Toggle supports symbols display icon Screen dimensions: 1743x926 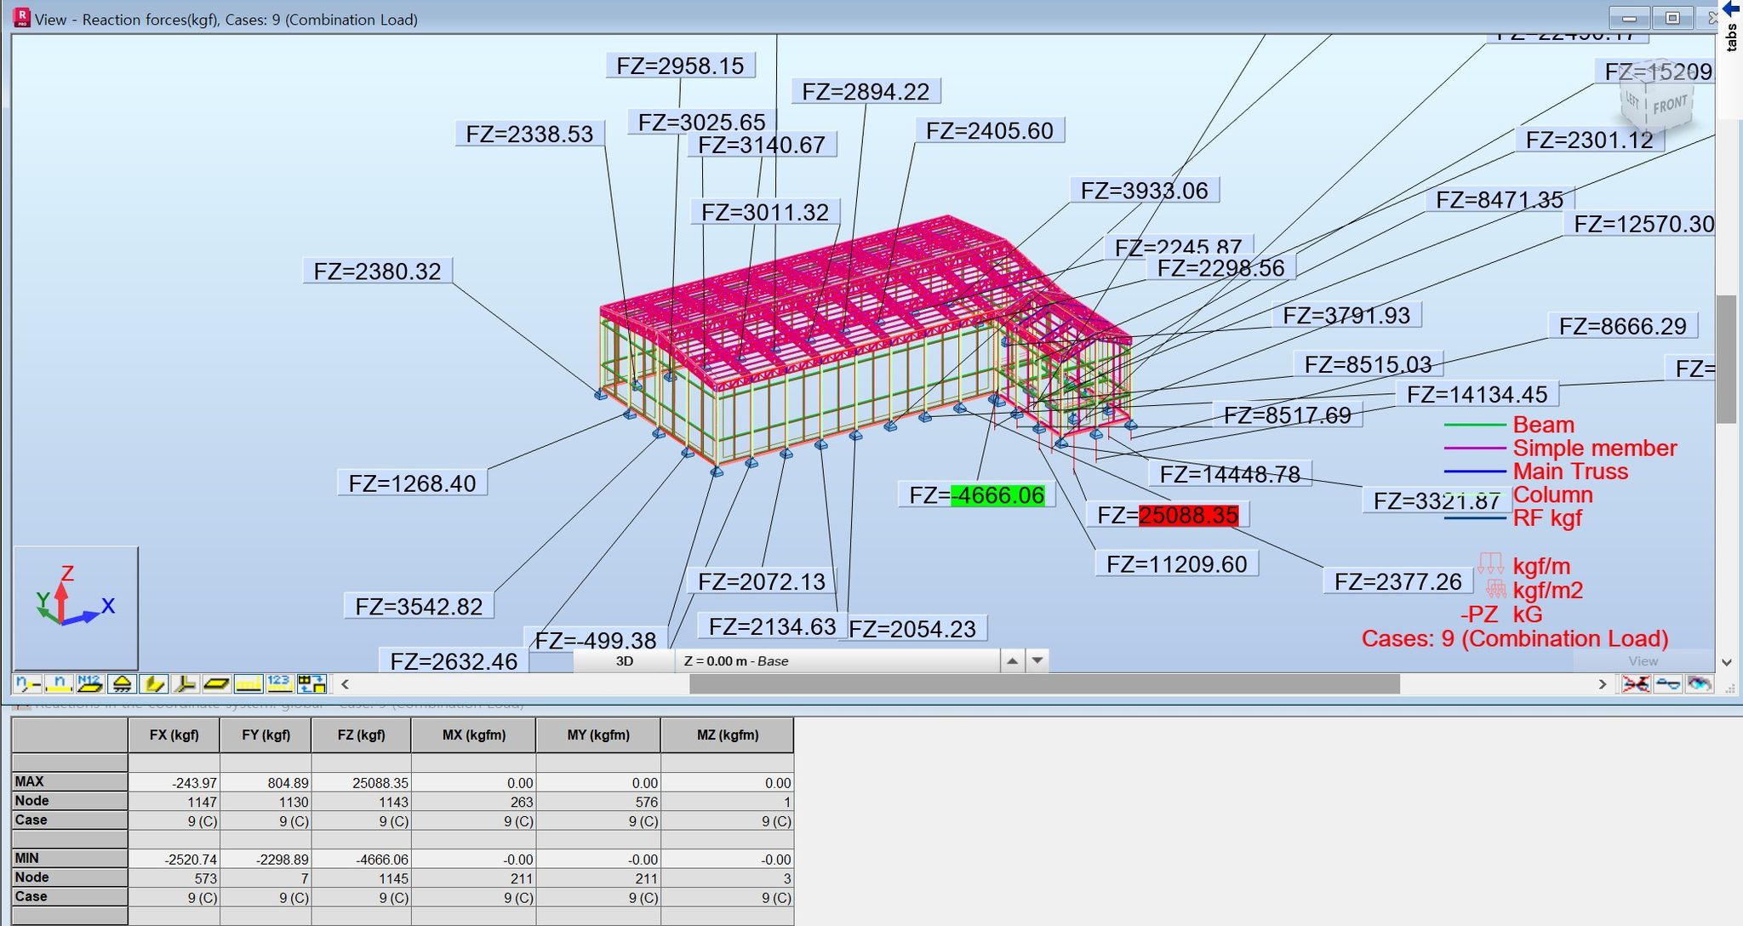tap(122, 683)
